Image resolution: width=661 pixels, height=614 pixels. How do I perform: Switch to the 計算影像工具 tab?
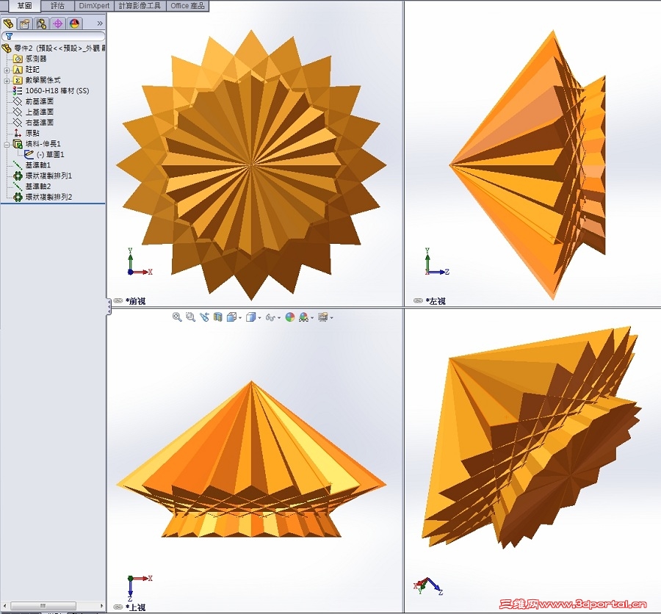click(x=140, y=5)
